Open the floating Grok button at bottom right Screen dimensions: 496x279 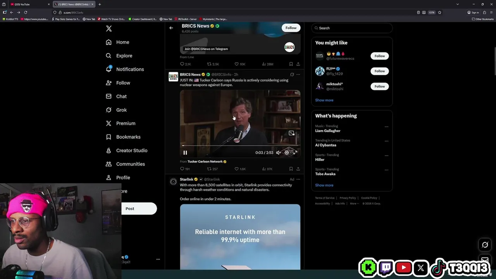point(485,245)
